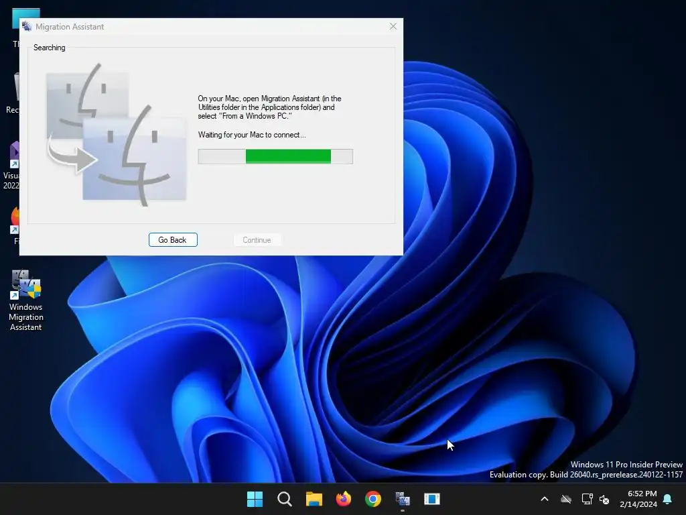The image size is (686, 515).
Task: Click Migration Assistant title bar icon
Action: 27,27
